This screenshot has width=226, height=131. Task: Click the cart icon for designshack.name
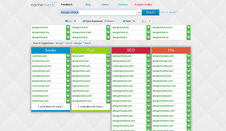(188, 28)
